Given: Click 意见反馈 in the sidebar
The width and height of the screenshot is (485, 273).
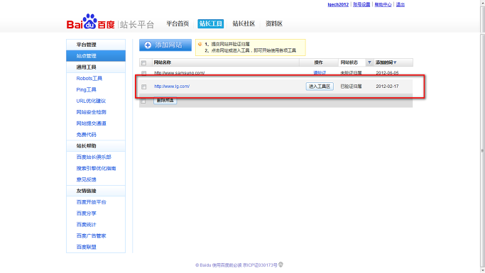Looking at the screenshot, I should tap(87, 179).
